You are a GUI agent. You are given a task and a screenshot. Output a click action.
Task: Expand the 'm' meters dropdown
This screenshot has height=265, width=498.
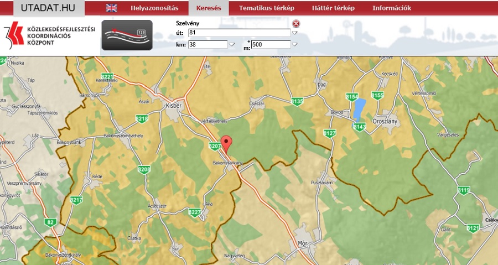click(295, 45)
